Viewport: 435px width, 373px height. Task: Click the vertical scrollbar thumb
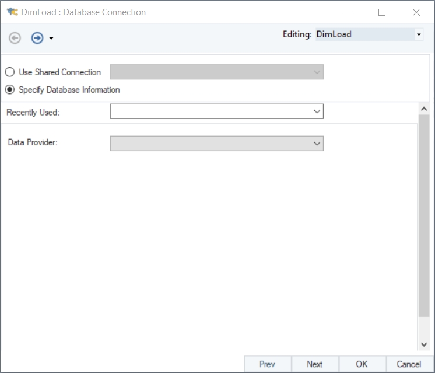click(424, 215)
